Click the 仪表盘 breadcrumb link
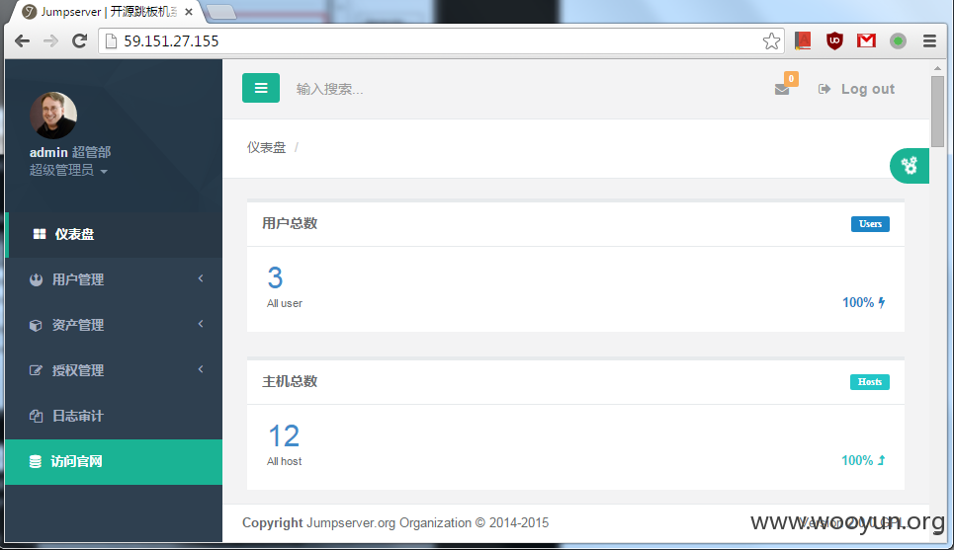This screenshot has width=954, height=550. tap(266, 148)
